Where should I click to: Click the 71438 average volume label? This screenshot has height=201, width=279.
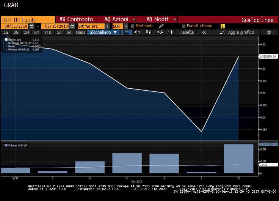[x=268, y=165]
